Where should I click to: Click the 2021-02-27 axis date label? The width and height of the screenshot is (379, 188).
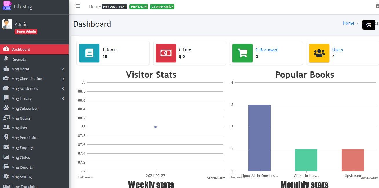click(x=156, y=176)
